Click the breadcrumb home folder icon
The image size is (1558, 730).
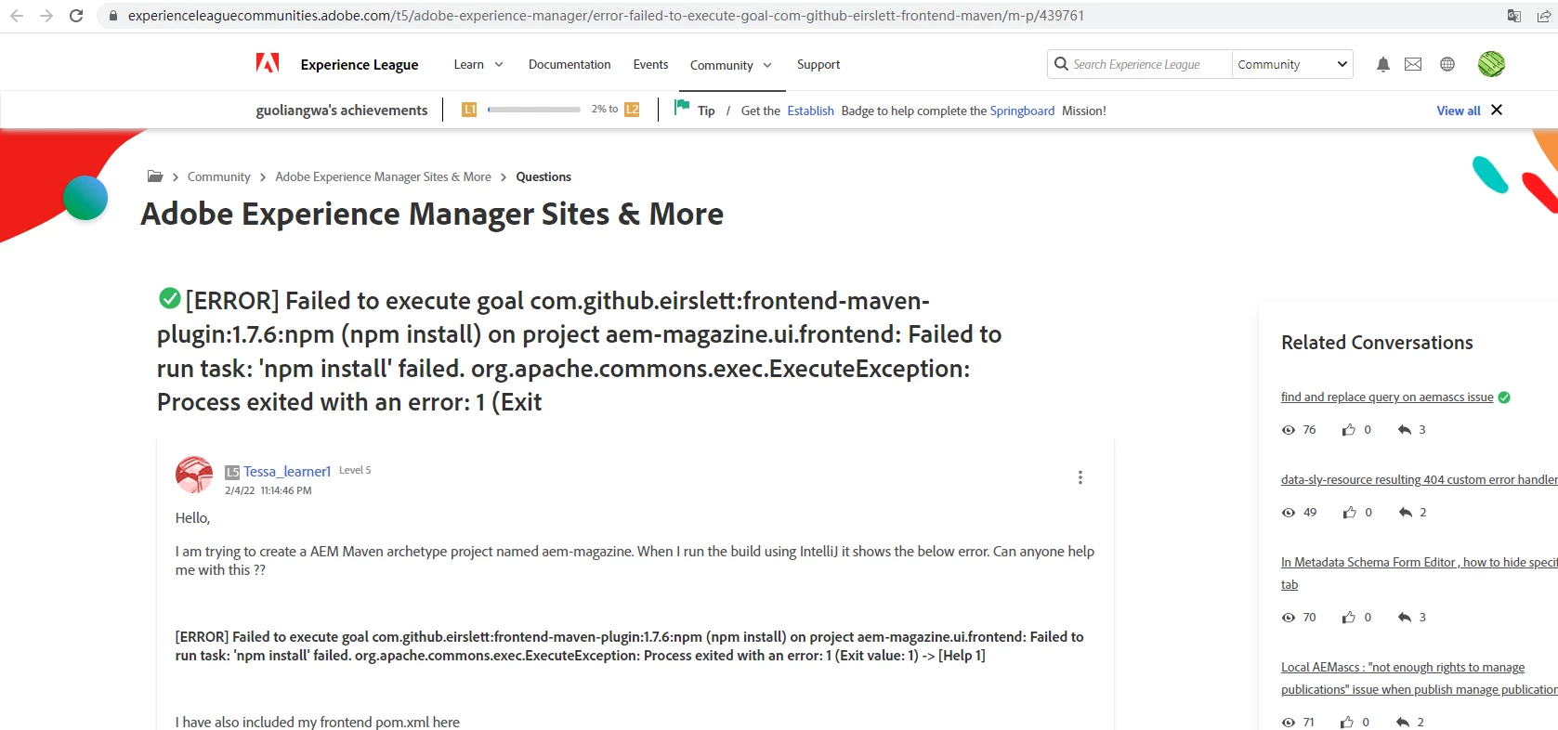point(155,176)
